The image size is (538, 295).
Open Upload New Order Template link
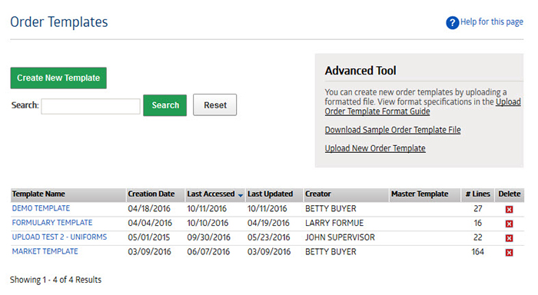[375, 148]
